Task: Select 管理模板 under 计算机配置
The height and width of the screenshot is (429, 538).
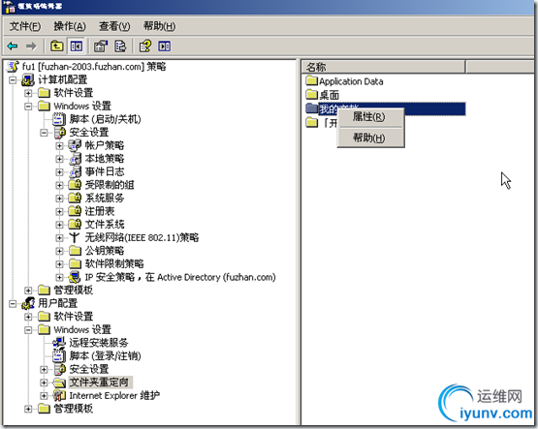Action: [74, 291]
